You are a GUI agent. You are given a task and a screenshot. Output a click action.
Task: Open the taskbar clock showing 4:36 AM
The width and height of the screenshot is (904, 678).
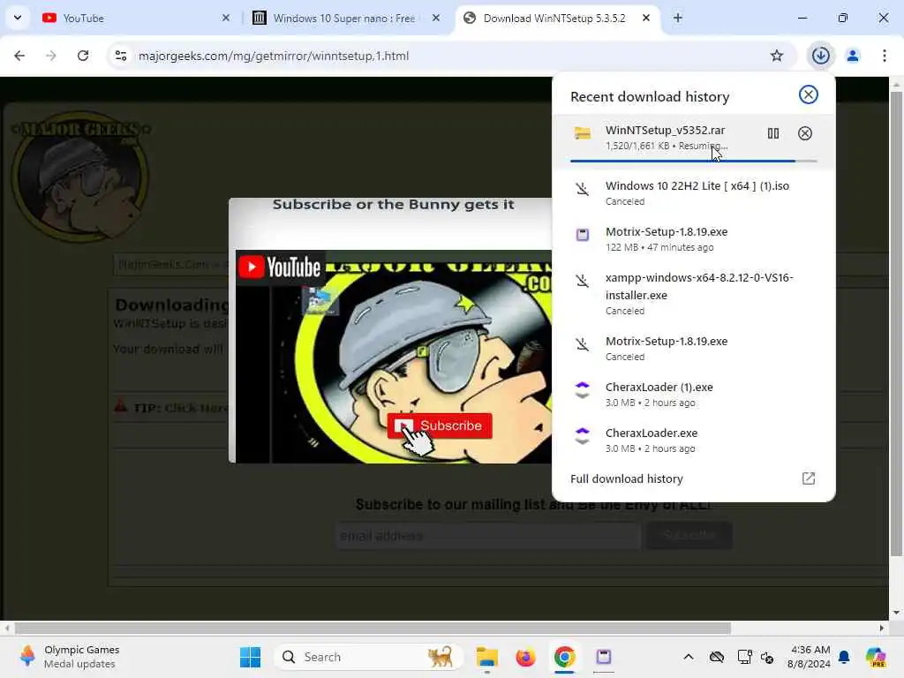click(810, 657)
